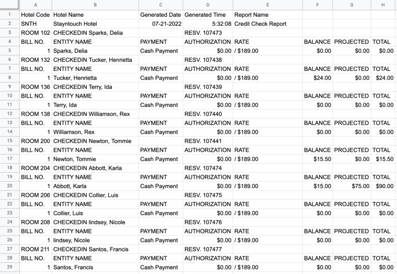This screenshot has width=397, height=274.
Task: Click cell 'Hotel Code'
Action: pos(36,15)
